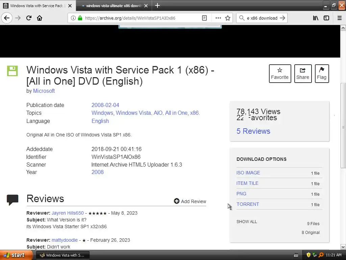The height and width of the screenshot is (260, 346).
Task: Click the green padlock security icon
Action: (80, 18)
